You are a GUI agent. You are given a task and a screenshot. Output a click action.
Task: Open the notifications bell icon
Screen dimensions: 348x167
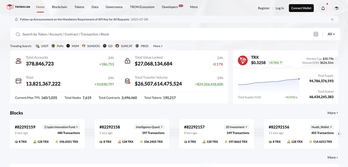323,8
